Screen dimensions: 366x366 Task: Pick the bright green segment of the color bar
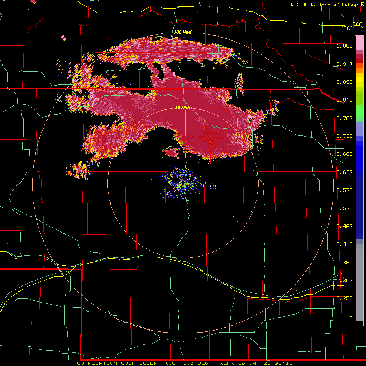(x=359, y=111)
